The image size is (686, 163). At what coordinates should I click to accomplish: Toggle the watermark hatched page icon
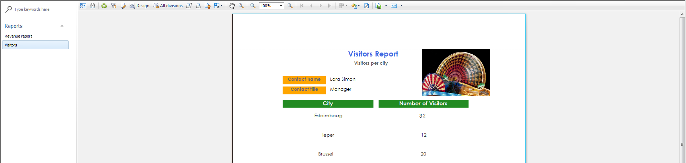click(367, 6)
